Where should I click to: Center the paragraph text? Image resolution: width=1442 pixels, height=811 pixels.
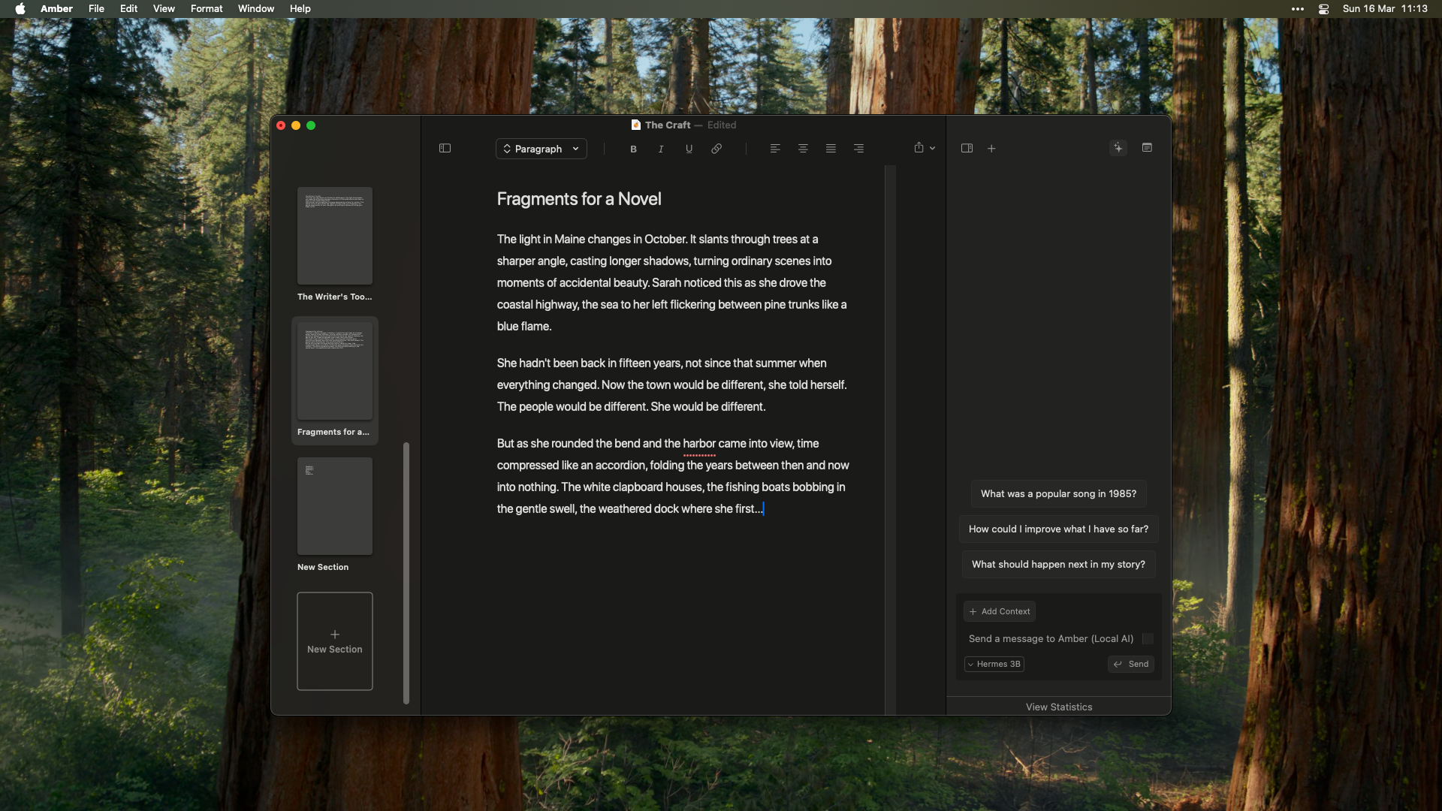[x=803, y=149]
